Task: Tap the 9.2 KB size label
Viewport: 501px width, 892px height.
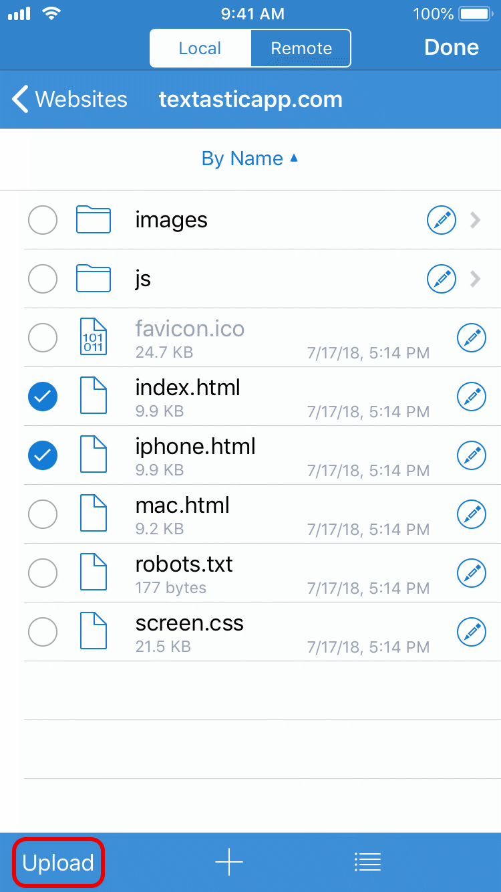Action: (159, 529)
